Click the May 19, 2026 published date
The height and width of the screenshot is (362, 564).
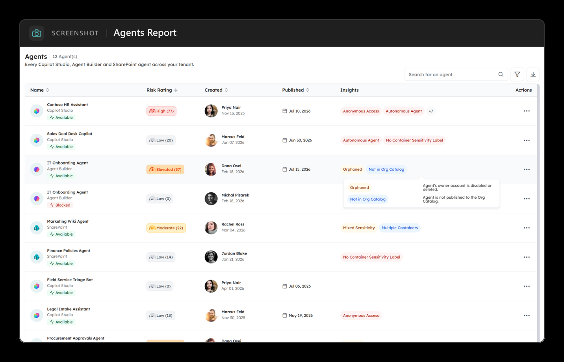(x=297, y=315)
